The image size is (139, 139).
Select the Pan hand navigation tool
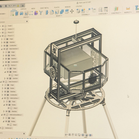(x=73, y=135)
